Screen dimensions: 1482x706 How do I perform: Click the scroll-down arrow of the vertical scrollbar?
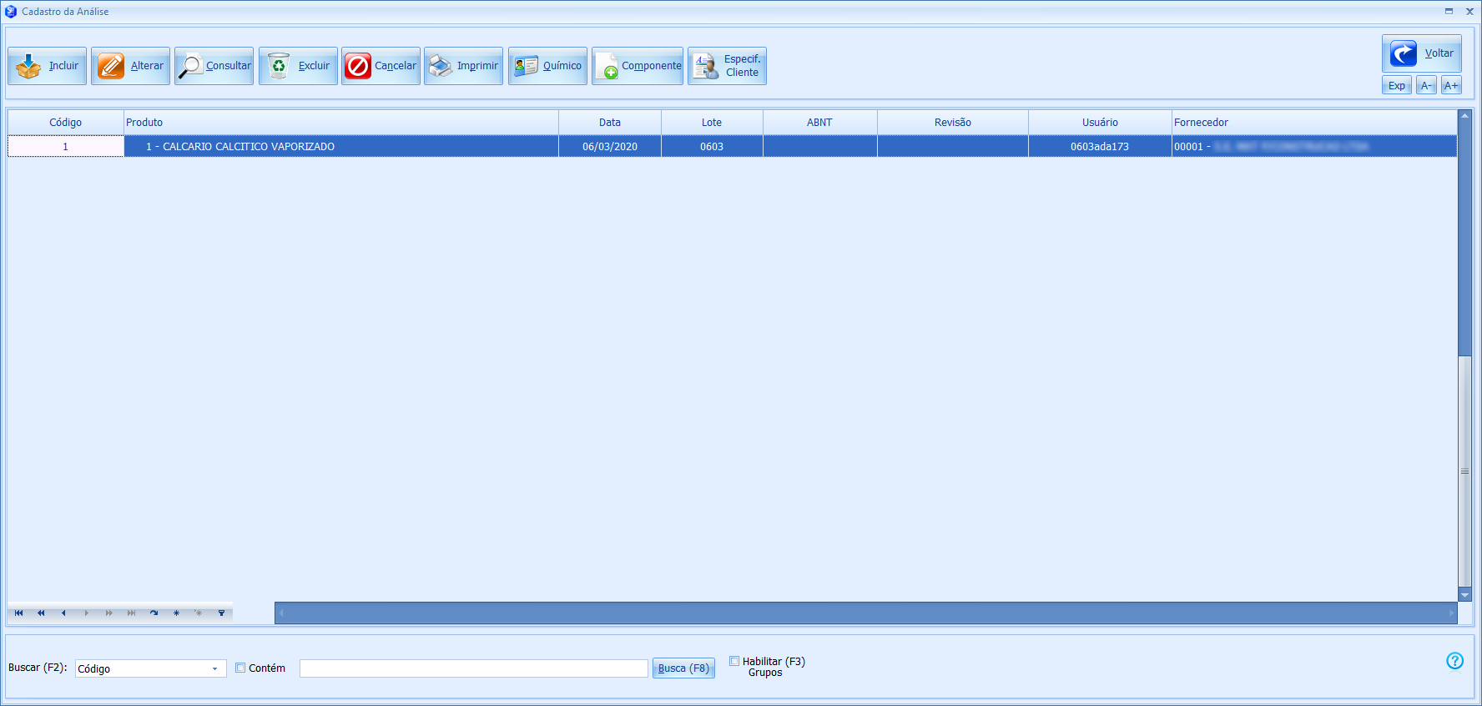[1464, 595]
